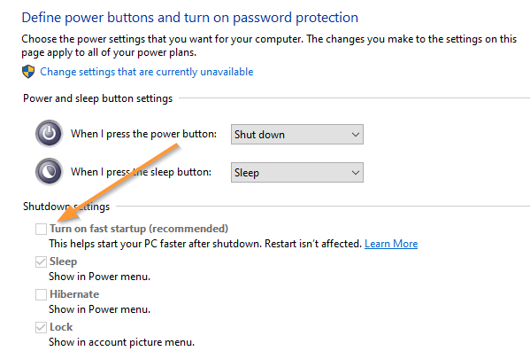
Task: Click the chevron arrow beside Shut down
Action: tap(355, 135)
